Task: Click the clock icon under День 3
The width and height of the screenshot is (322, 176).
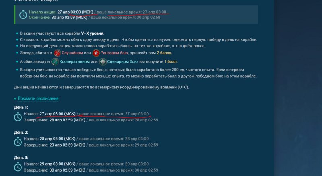Action: point(18,167)
